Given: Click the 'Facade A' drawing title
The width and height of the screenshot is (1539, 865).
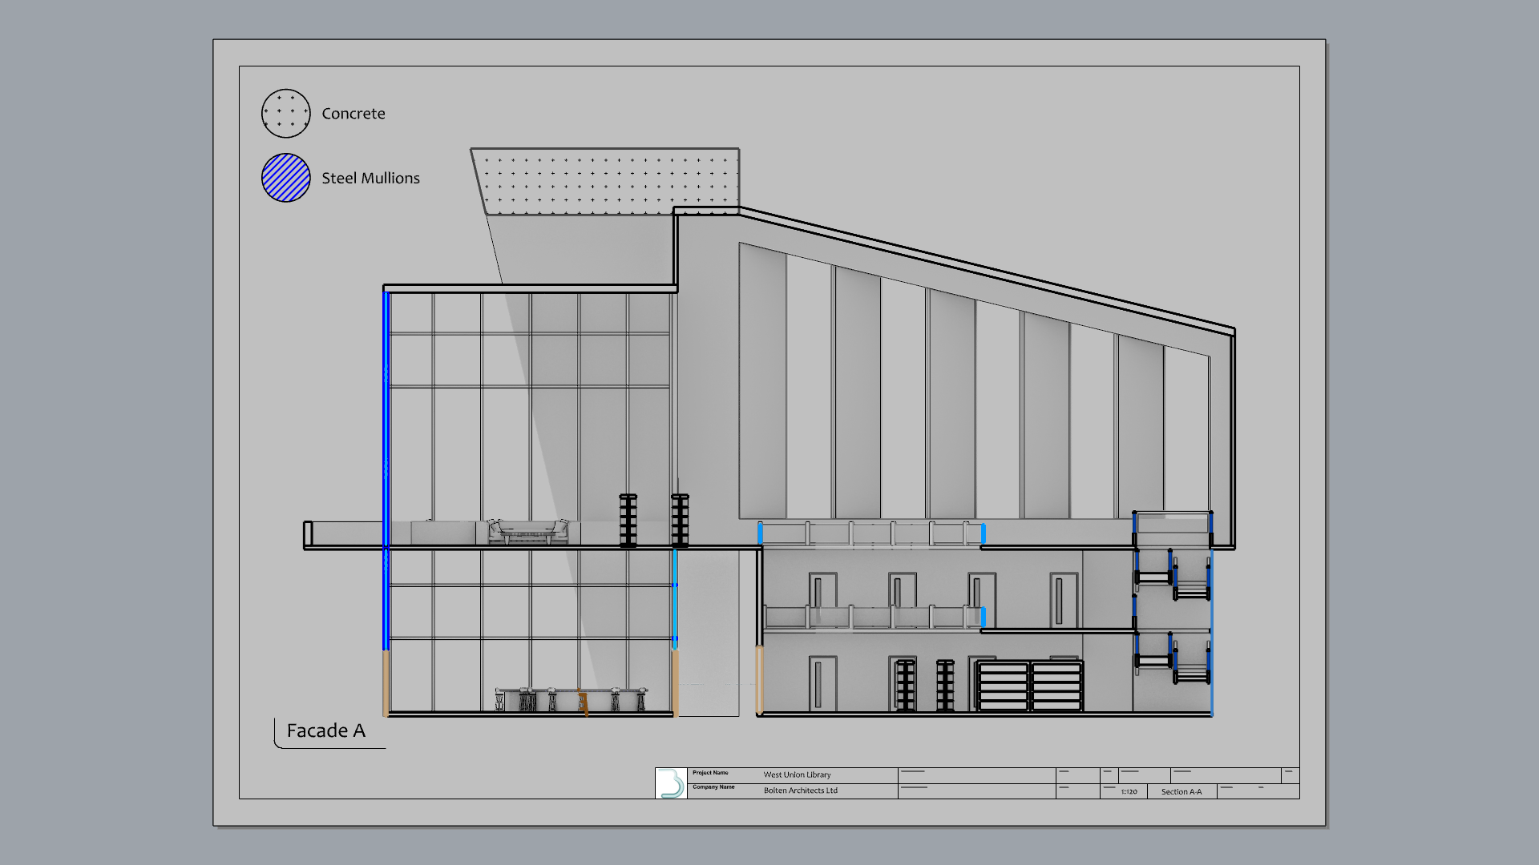Looking at the screenshot, I should click(x=325, y=730).
